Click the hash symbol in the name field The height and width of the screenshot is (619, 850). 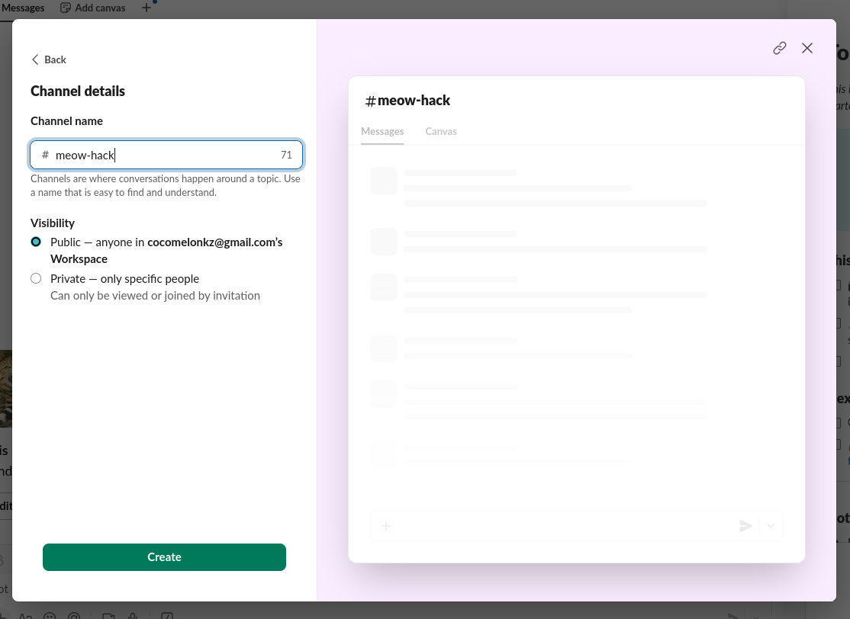[x=45, y=156]
